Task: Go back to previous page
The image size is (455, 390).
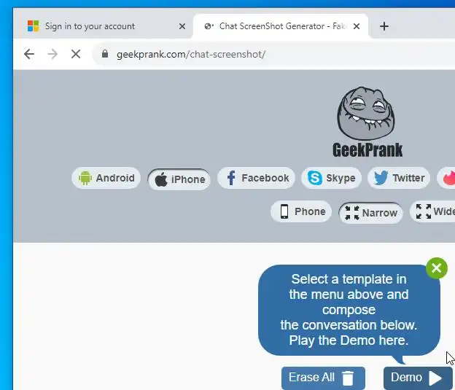Action: coord(29,54)
